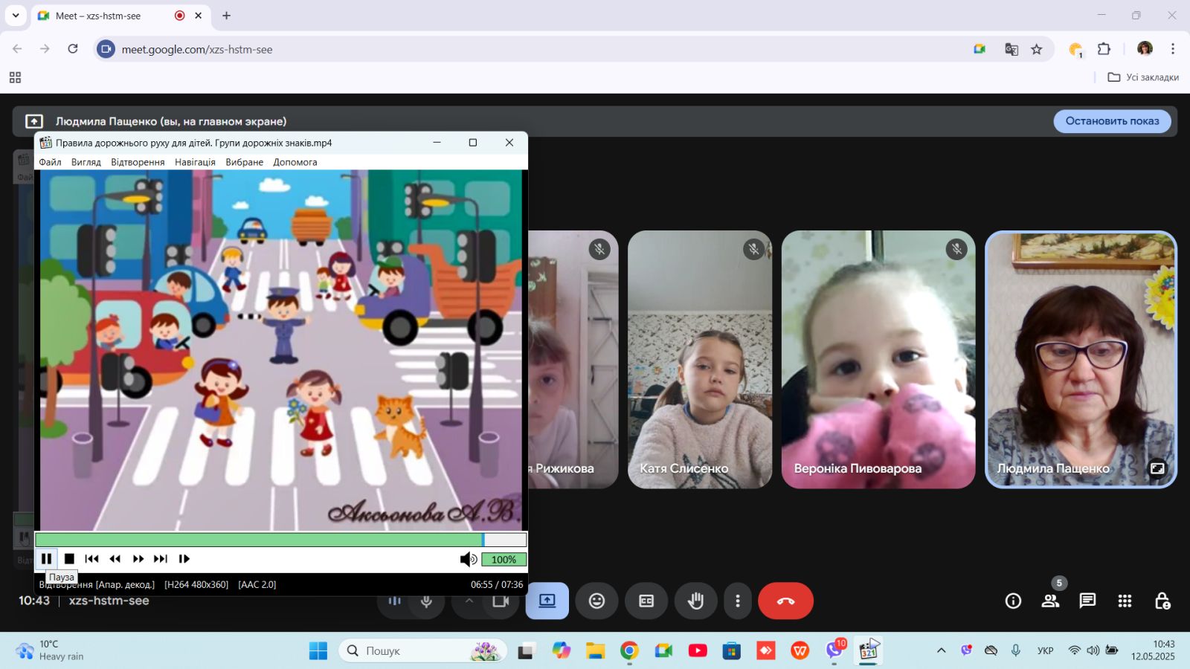Open the Відтворення menu
Screen dimensions: 1190x669
click(138, 162)
